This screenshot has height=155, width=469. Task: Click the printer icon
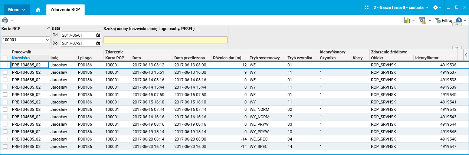pos(6,20)
